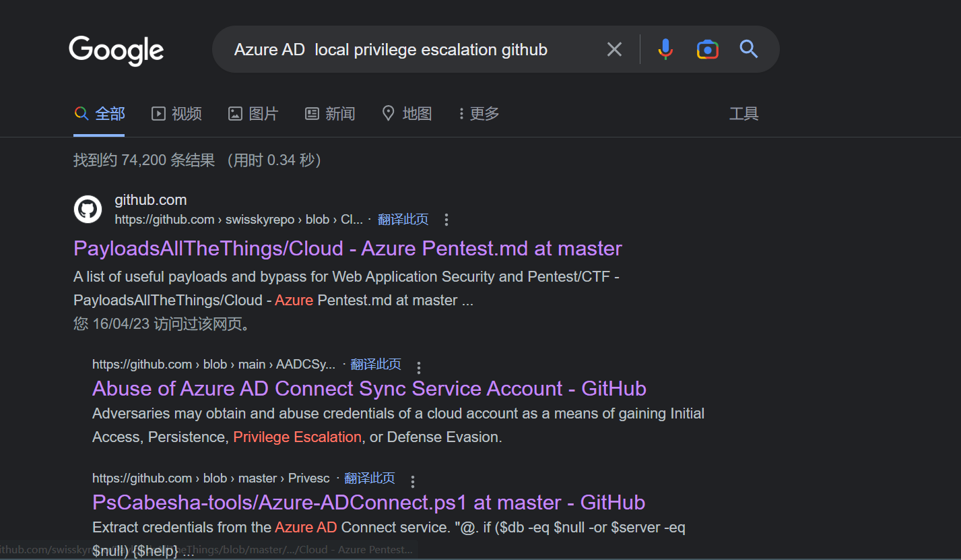
Task: Switch to the 图片 tab
Action: point(253,114)
